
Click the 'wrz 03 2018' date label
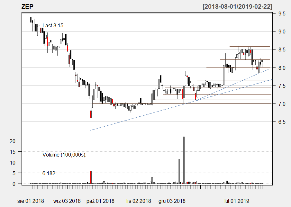tap(67, 201)
